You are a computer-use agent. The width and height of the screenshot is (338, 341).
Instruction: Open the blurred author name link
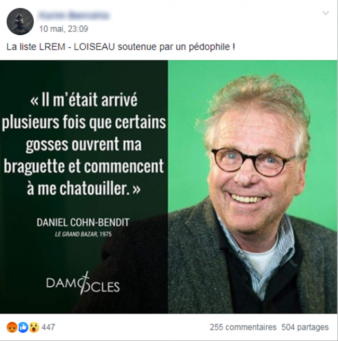[x=74, y=16]
